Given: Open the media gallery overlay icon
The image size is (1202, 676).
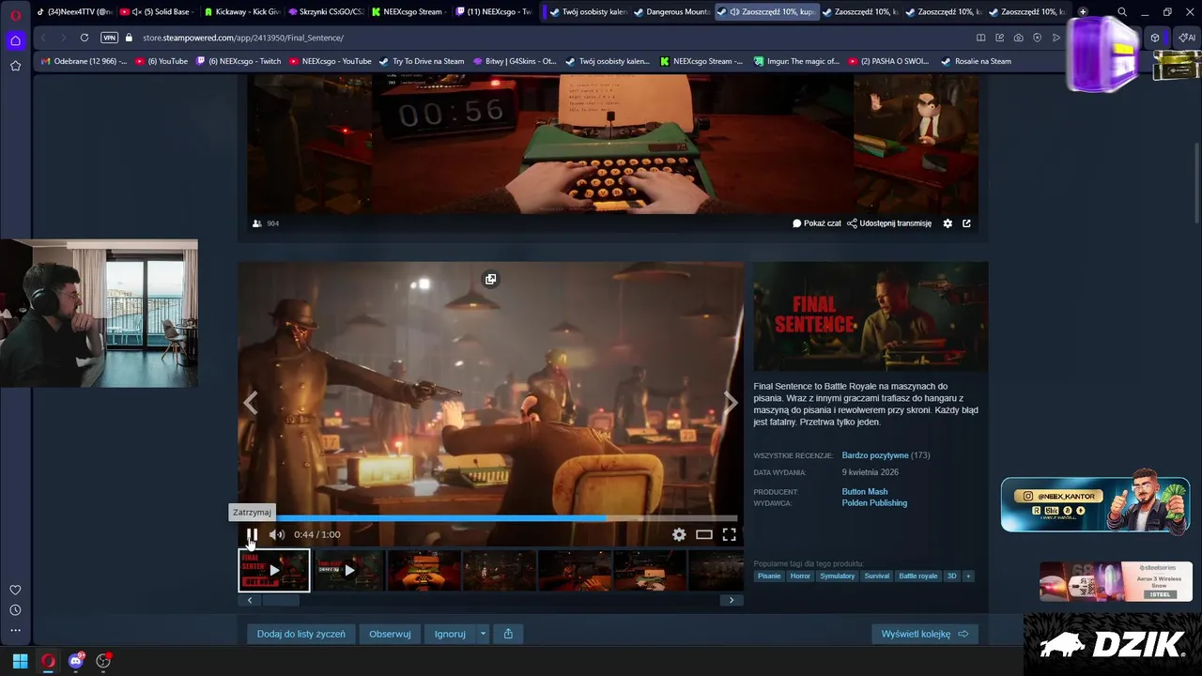Looking at the screenshot, I should click(x=490, y=279).
